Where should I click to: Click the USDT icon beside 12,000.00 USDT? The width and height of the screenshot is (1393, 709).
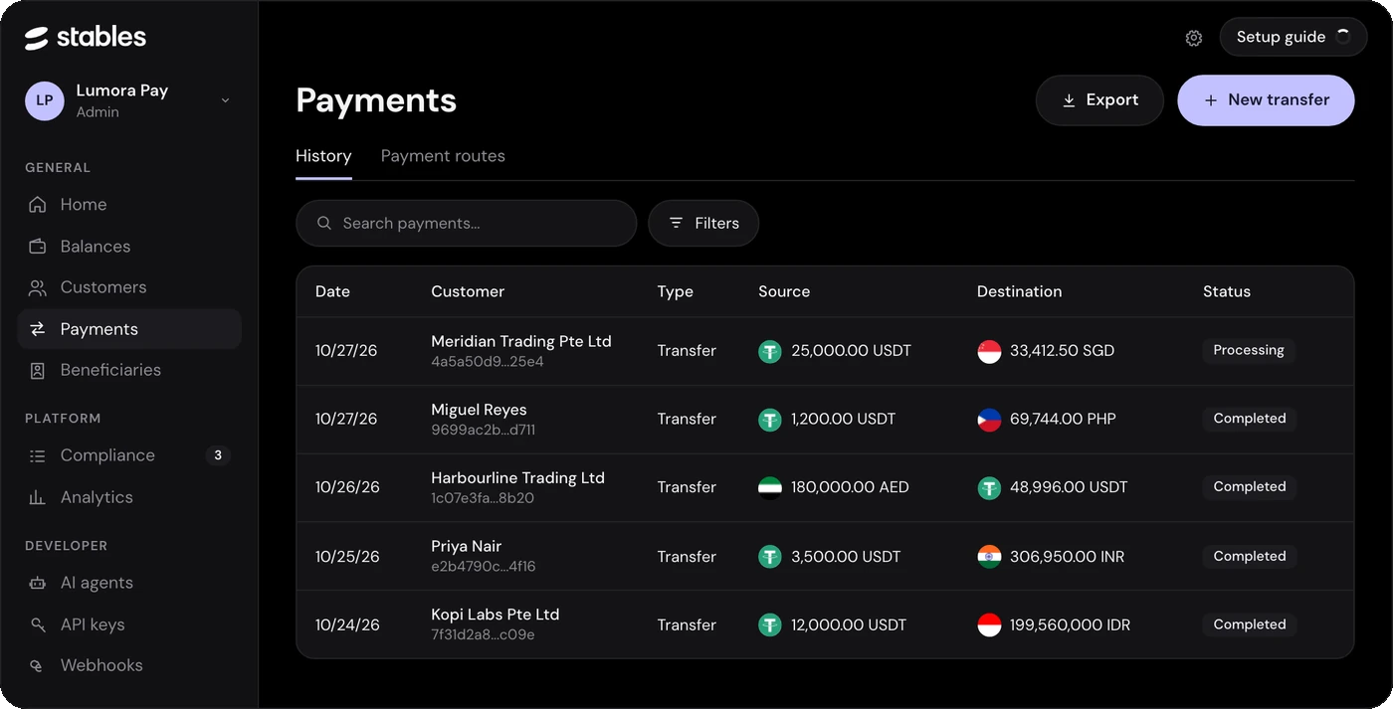[770, 625]
